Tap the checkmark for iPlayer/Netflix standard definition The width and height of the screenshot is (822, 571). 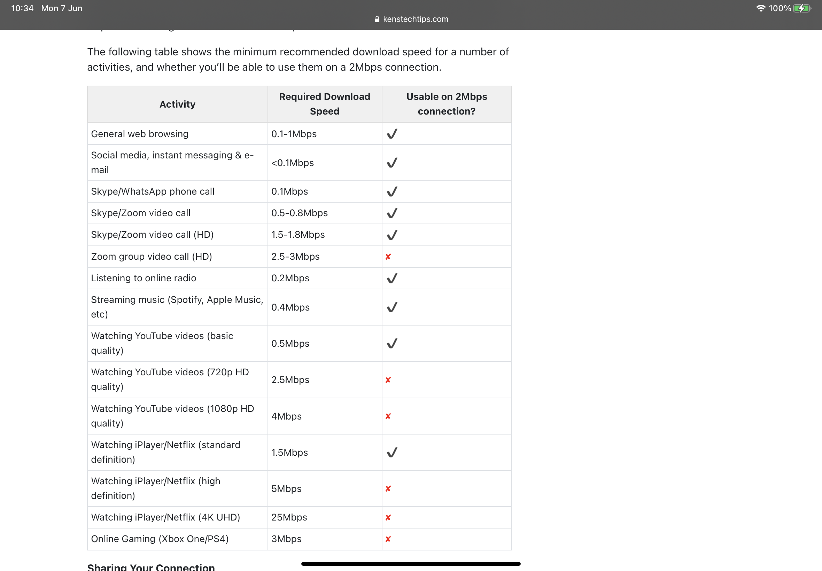(x=392, y=452)
